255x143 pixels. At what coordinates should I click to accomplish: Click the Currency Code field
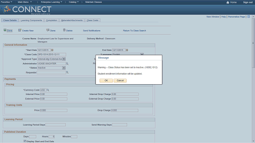[43, 90]
